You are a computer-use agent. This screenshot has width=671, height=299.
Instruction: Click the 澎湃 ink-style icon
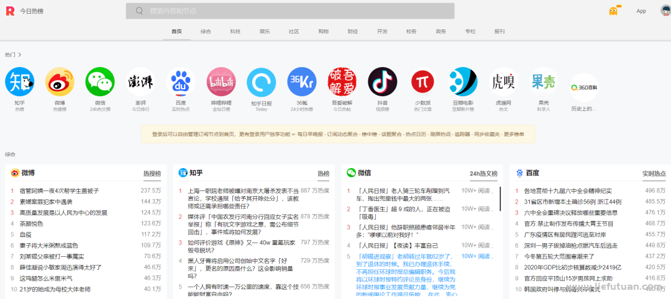[140, 82]
